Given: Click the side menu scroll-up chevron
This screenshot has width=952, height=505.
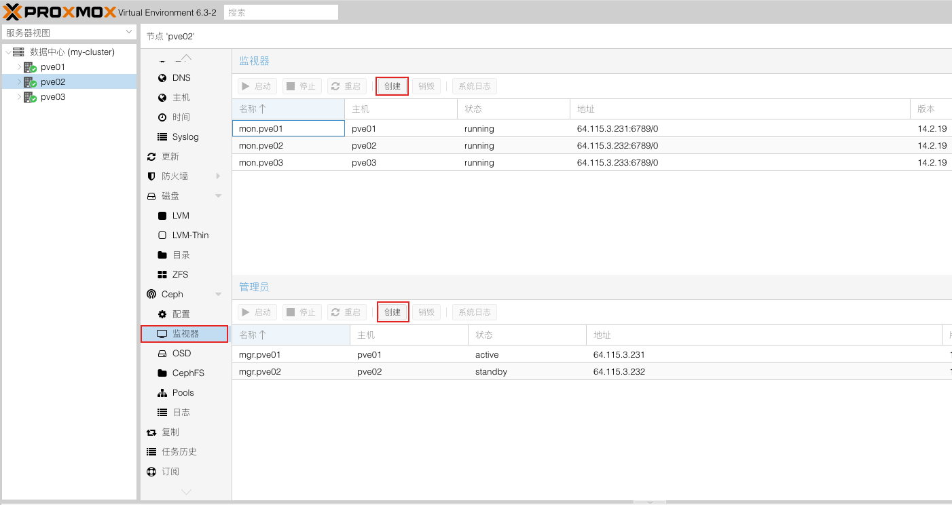Looking at the screenshot, I should (x=186, y=58).
